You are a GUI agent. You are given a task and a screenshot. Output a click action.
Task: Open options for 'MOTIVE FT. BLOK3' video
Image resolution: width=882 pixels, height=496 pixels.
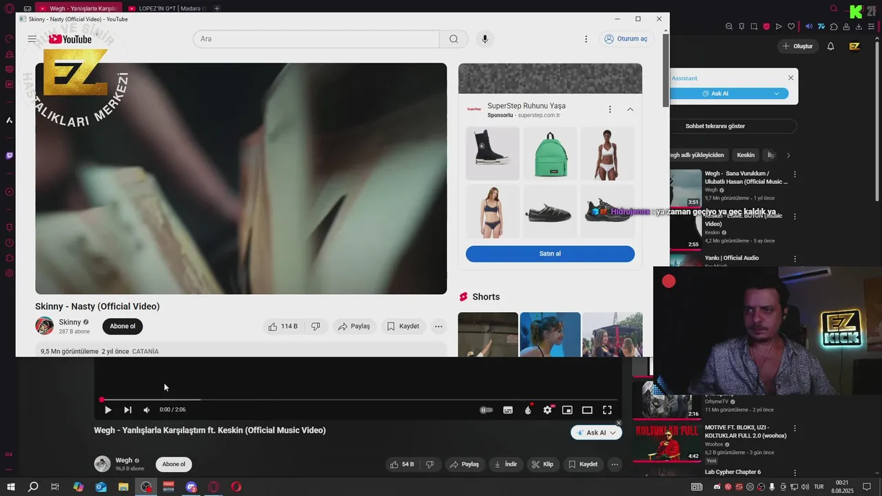[794, 428]
